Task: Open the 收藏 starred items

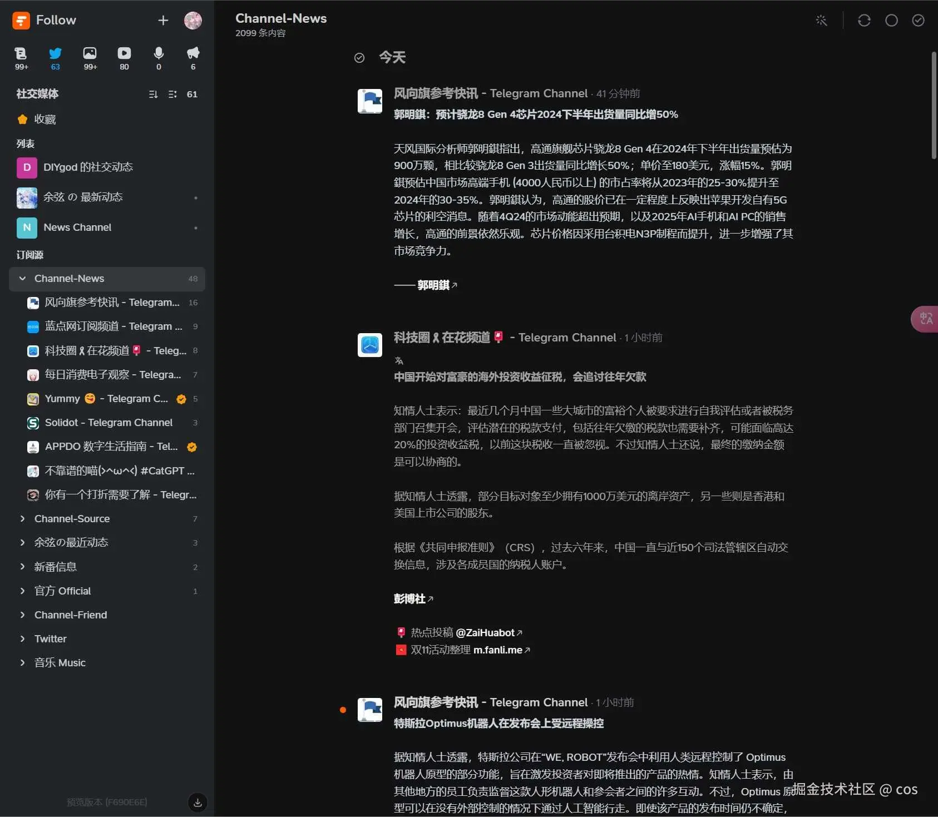Action: click(x=107, y=119)
